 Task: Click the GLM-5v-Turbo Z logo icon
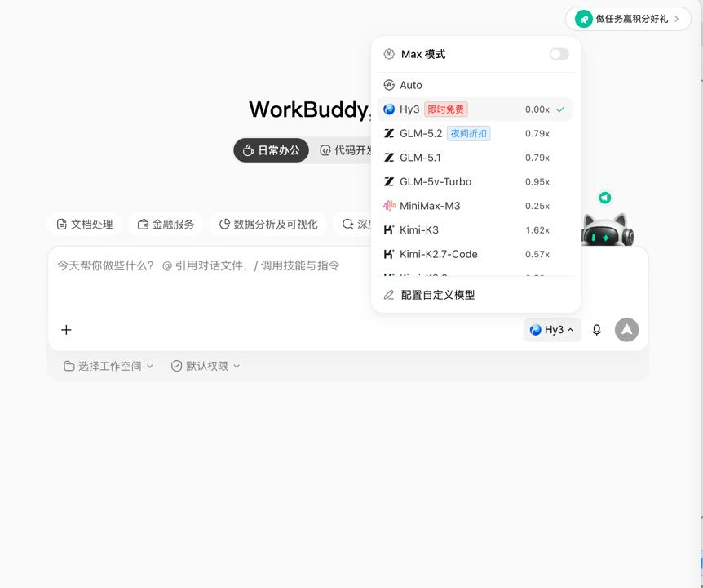coord(389,182)
